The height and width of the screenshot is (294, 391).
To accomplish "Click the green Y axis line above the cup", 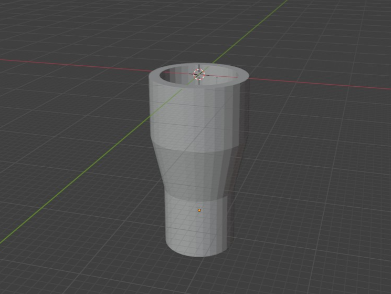I will 249,31.
